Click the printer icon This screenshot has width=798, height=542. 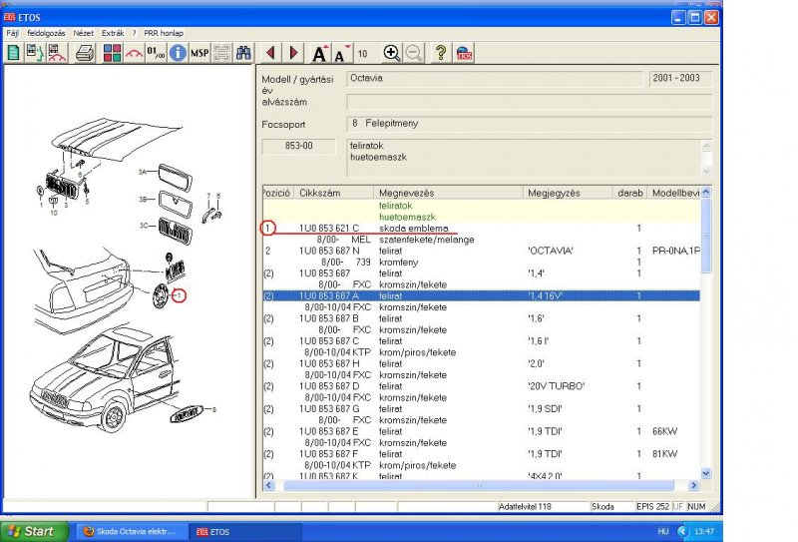[85, 53]
